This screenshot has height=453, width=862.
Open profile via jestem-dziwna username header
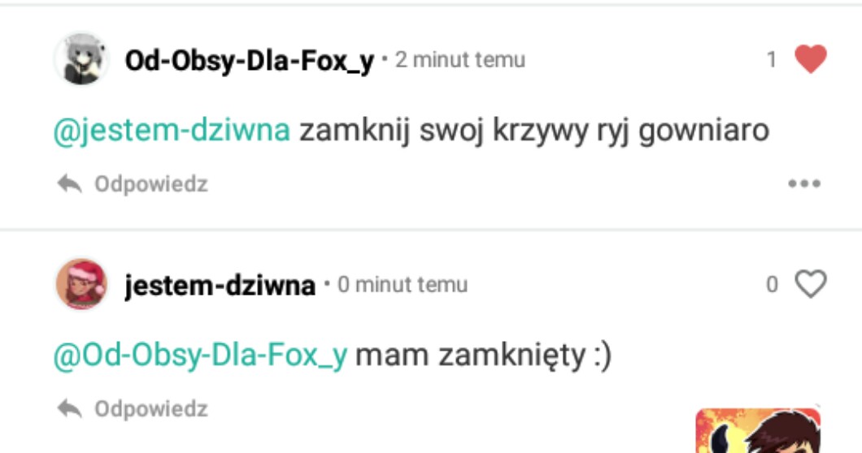point(220,286)
